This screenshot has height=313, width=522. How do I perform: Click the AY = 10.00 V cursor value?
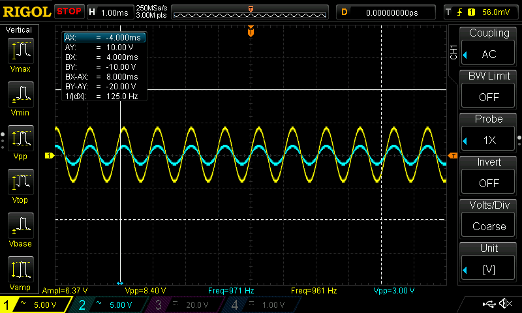point(119,47)
